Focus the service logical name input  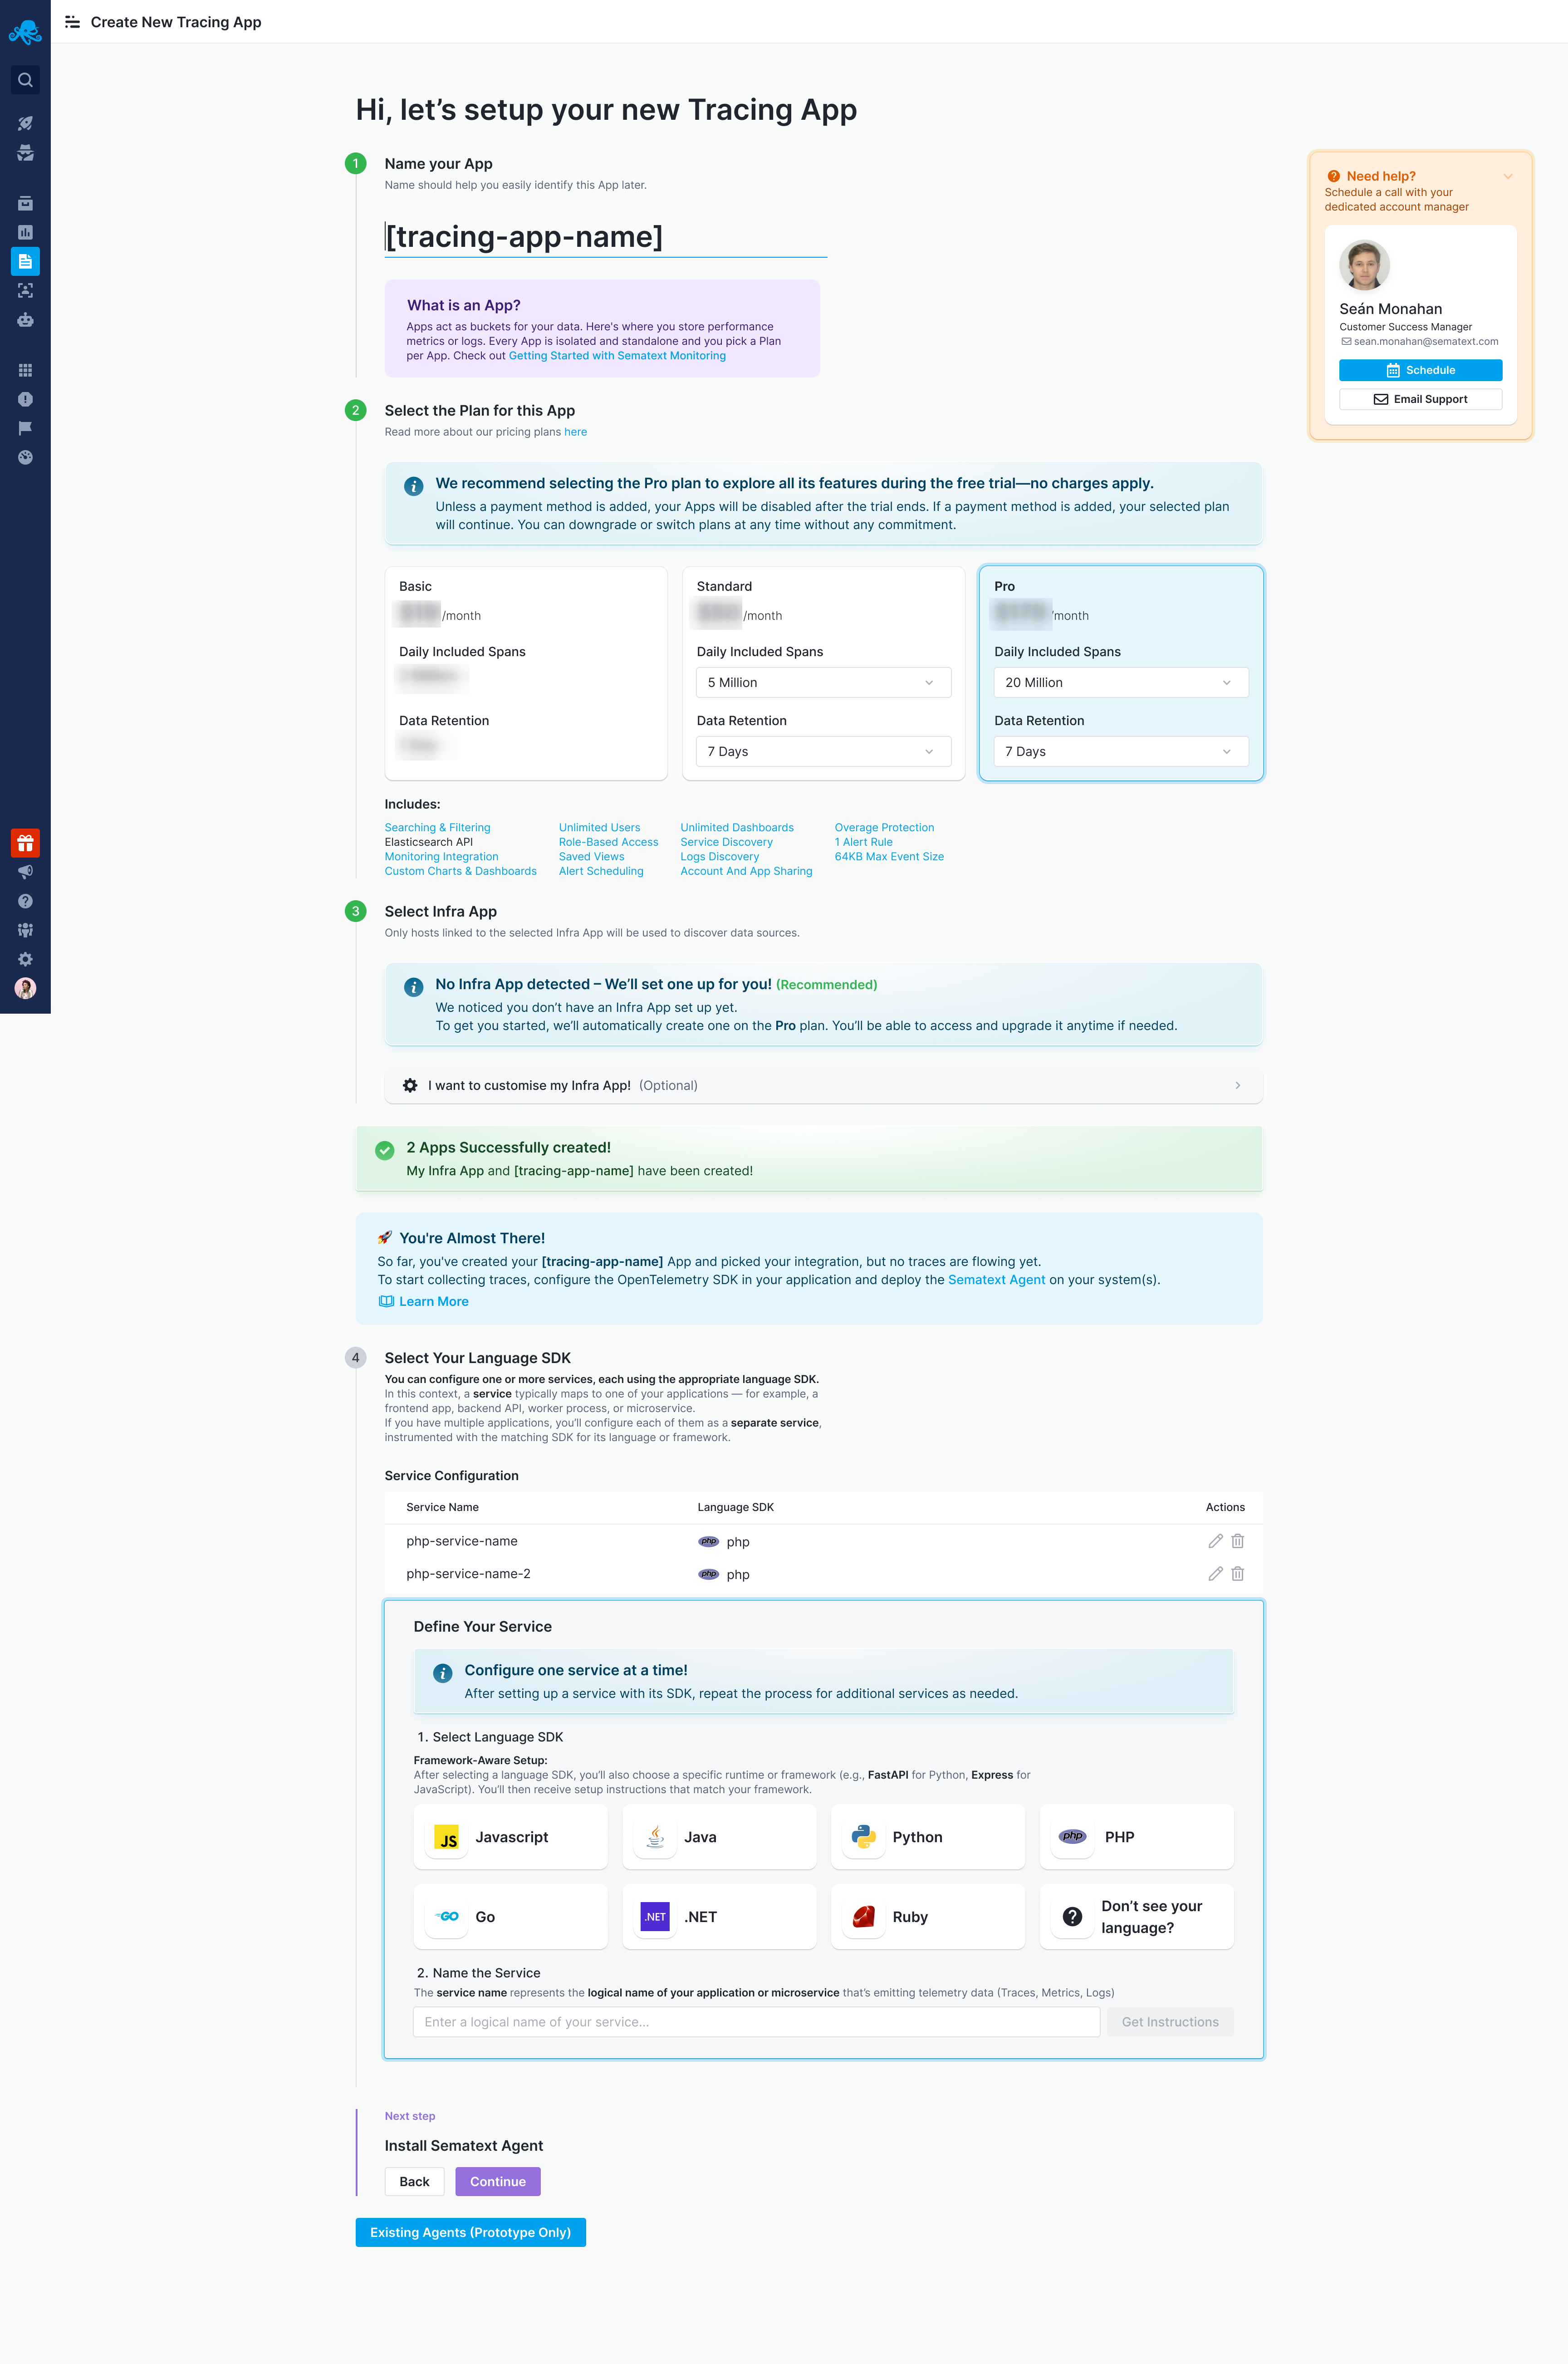[x=756, y=2022]
